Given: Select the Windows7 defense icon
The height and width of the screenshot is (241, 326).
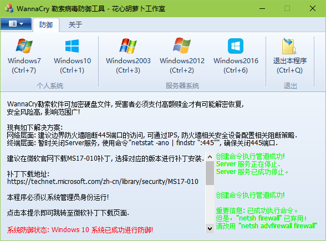Looking at the screenshot, I should (24, 46).
